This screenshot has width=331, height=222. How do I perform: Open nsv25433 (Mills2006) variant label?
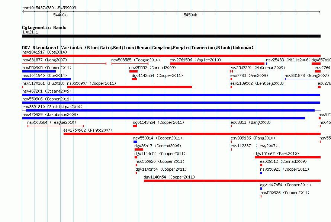(x=288, y=60)
